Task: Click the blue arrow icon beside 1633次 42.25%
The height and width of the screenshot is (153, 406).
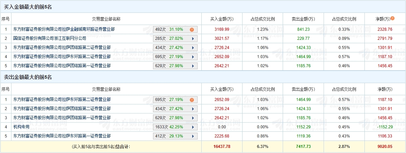Action: click(x=193, y=127)
